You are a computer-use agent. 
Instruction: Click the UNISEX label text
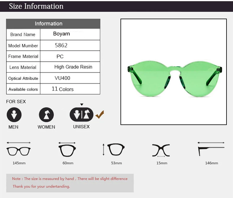tap(82, 127)
